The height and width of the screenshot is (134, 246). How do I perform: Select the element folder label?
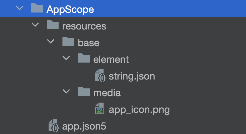pos(111,59)
